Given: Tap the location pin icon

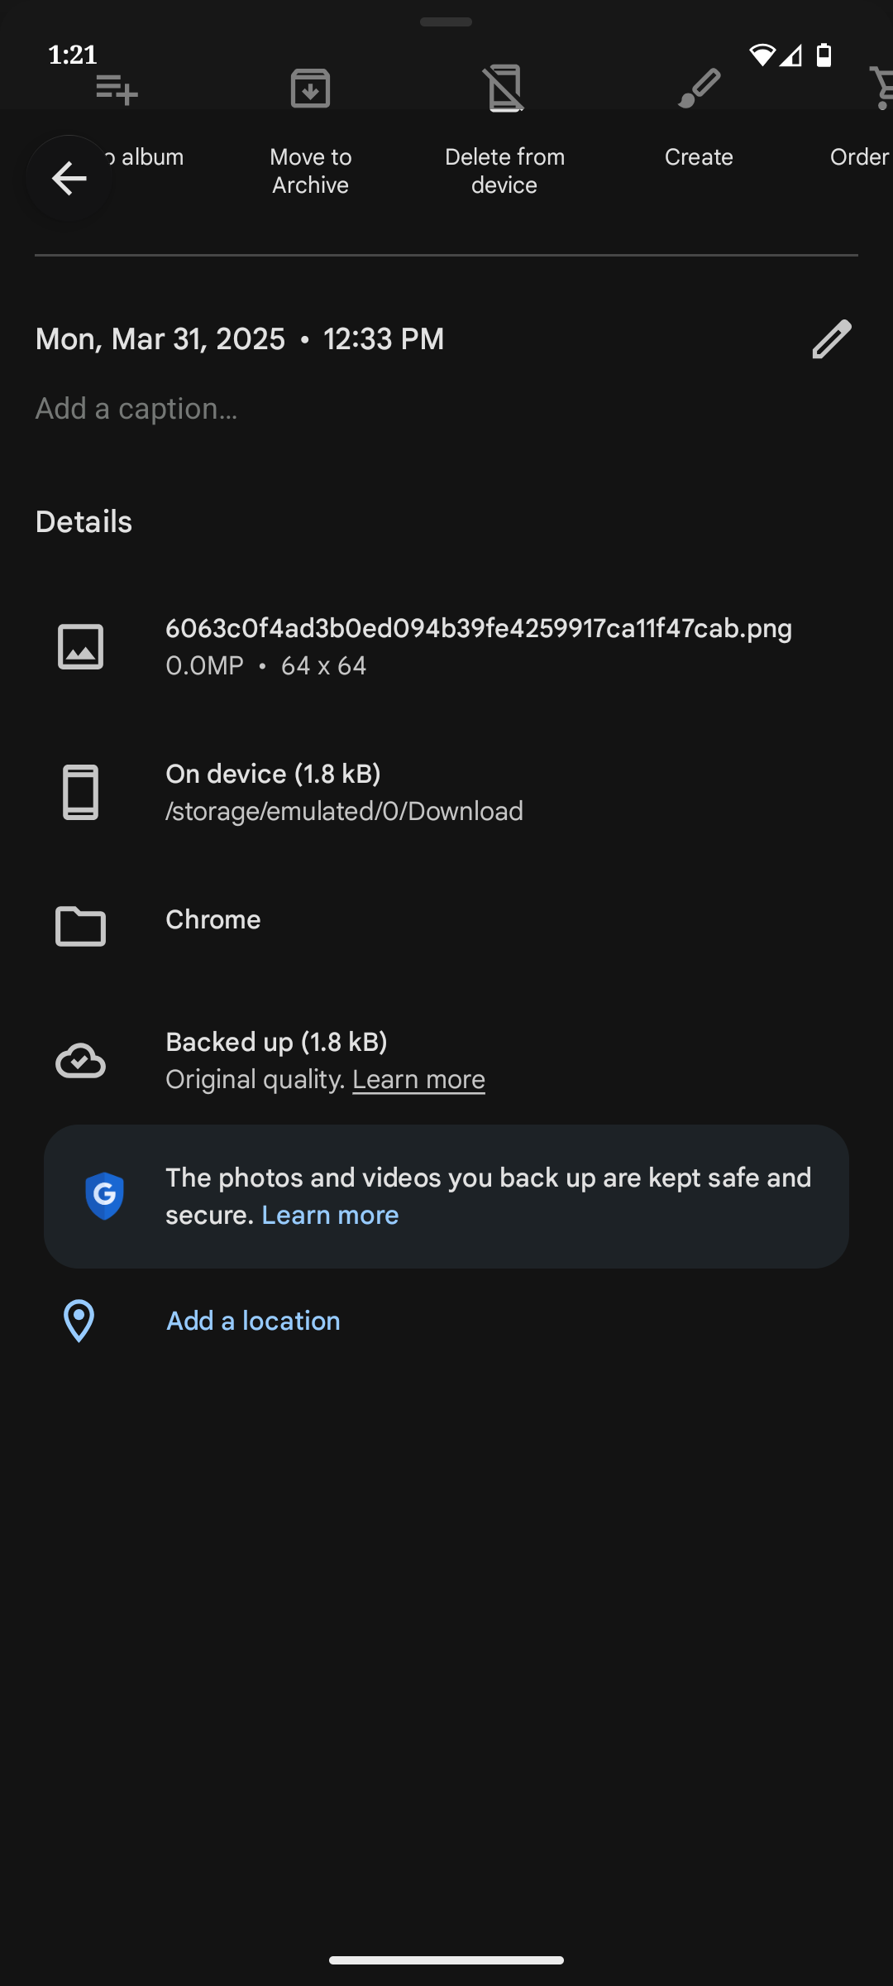Looking at the screenshot, I should coord(79,1321).
